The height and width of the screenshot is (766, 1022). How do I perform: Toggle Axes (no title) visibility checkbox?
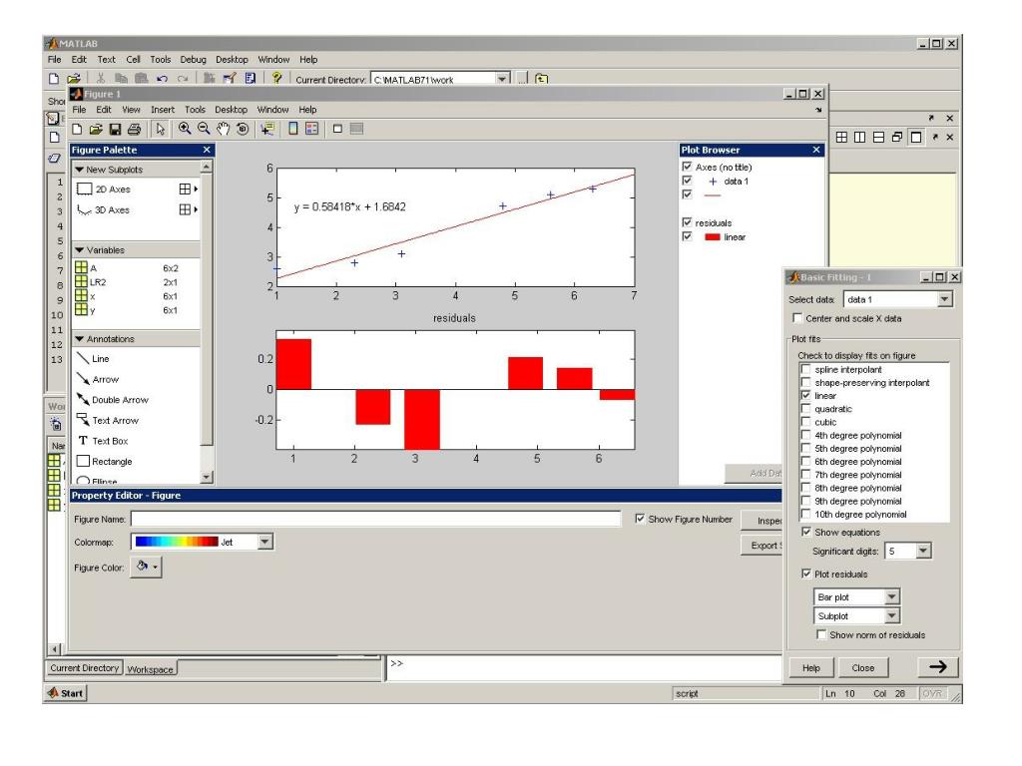click(687, 167)
